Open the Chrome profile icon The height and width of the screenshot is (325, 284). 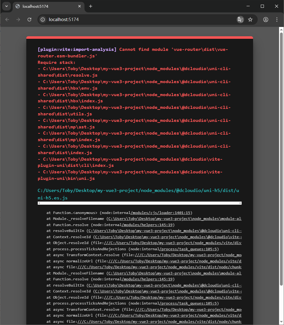click(x=266, y=20)
